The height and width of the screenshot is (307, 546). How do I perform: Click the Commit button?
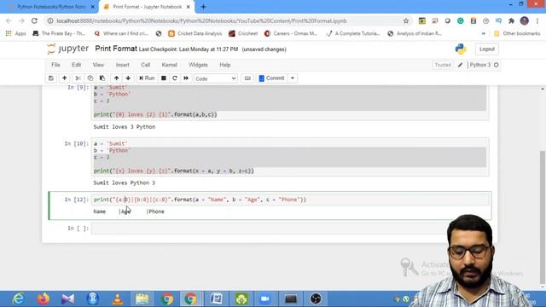pyautogui.click(x=271, y=78)
